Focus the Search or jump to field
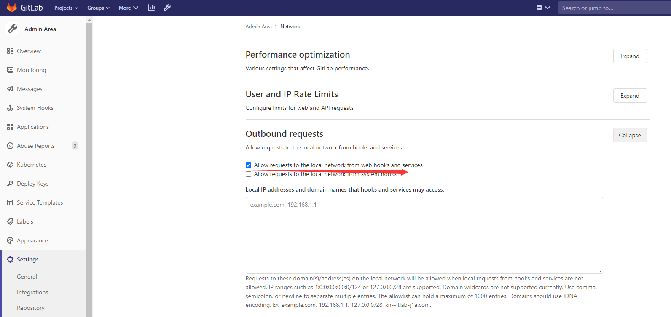This screenshot has height=317, width=671. tap(615, 8)
